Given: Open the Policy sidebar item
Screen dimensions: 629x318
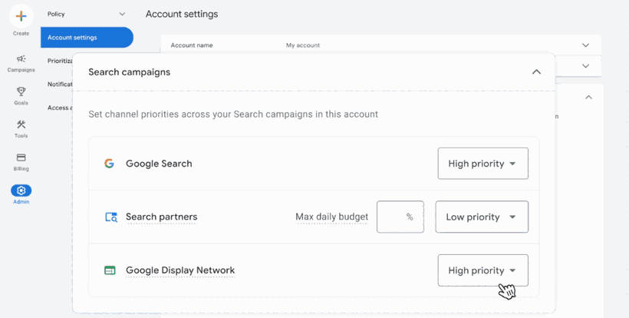Looking at the screenshot, I should pyautogui.click(x=56, y=14).
